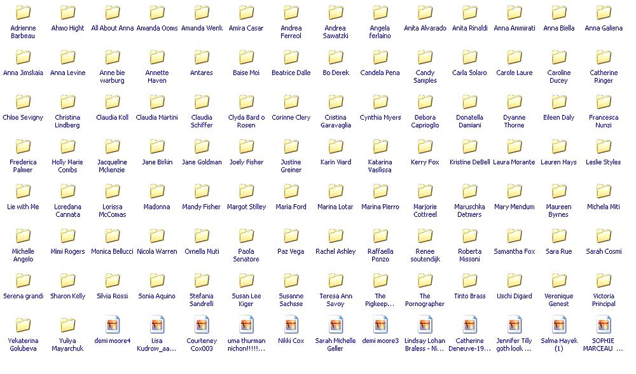Click the Victoria Principal folder
Screen dimensions: 636x374
coord(604,280)
